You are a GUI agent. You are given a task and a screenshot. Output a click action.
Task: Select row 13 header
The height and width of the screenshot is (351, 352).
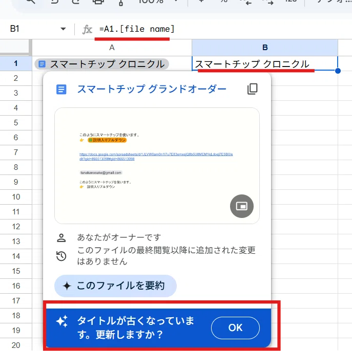point(16,242)
